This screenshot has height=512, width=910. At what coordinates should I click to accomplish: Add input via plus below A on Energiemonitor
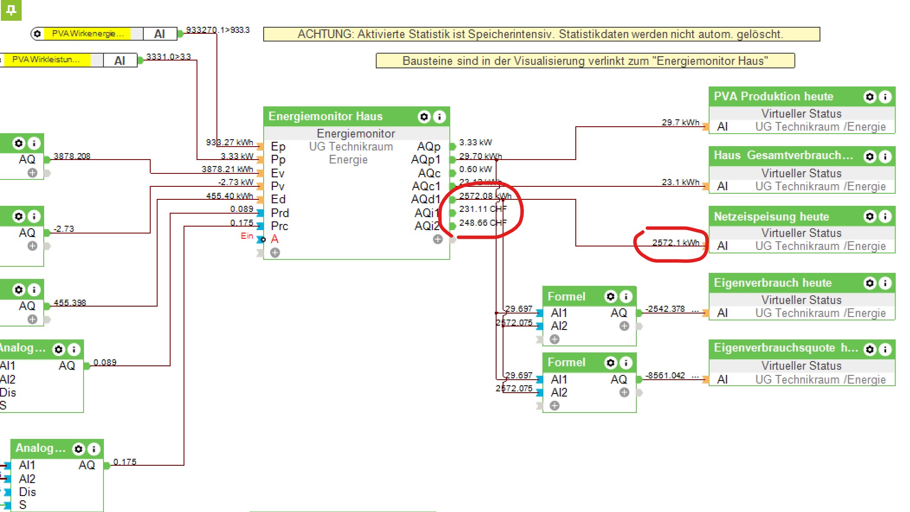(275, 253)
